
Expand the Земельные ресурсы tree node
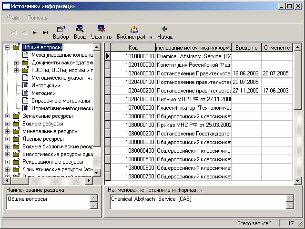click(x=7, y=116)
